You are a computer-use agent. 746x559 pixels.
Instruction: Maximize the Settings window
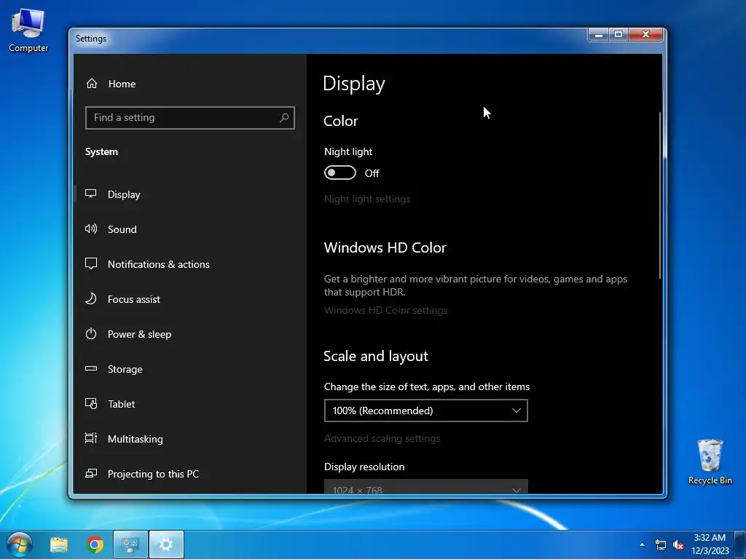click(x=619, y=35)
